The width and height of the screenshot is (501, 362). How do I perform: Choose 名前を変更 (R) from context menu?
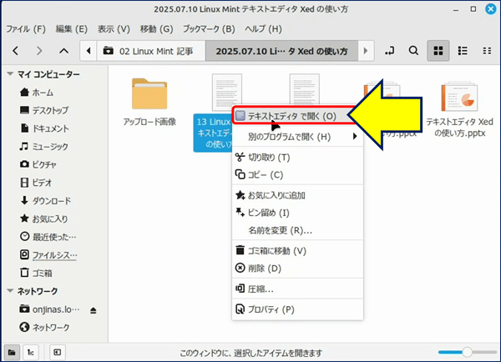298,230
